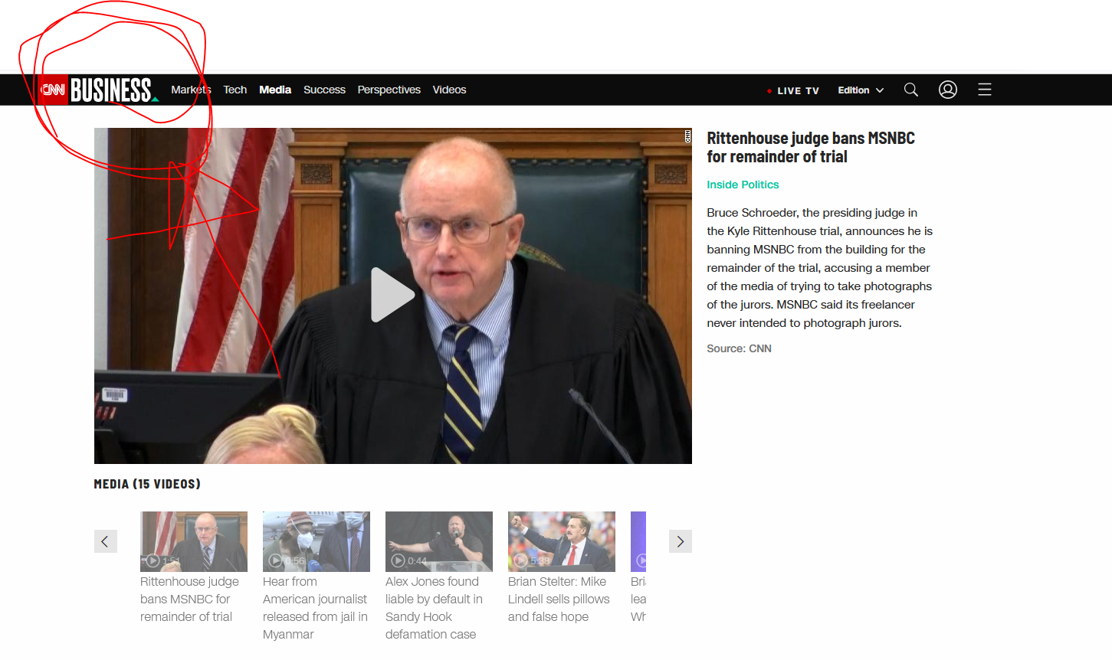The image size is (1112, 660).
Task: Open the Inside Politics link
Action: point(743,185)
